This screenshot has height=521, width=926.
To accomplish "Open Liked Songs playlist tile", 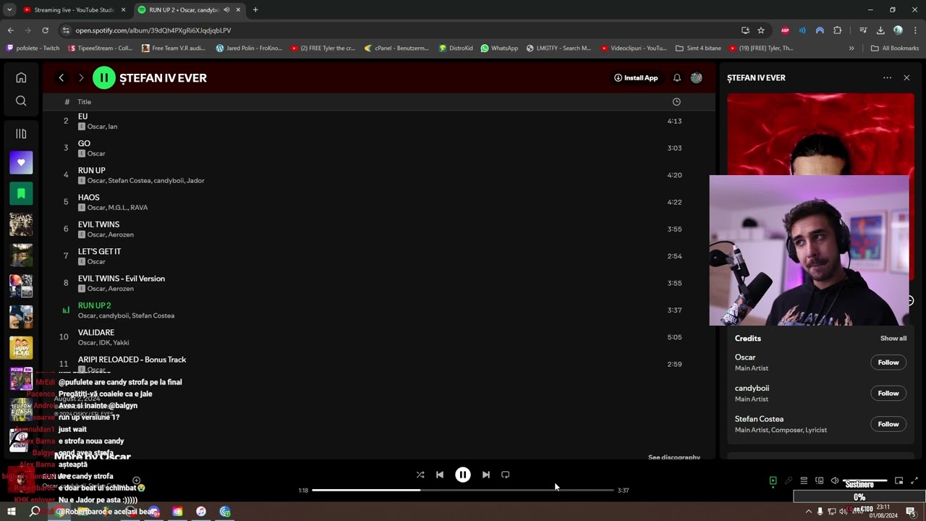I will 21,163.
